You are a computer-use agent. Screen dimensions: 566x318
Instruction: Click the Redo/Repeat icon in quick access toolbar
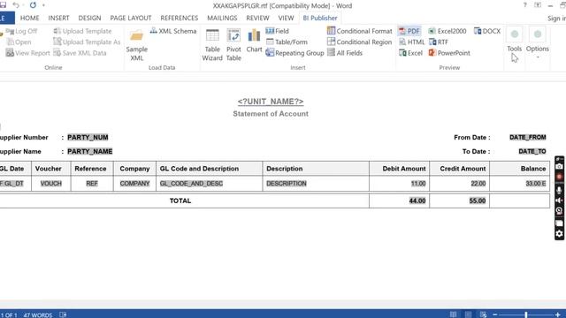click(33, 5)
